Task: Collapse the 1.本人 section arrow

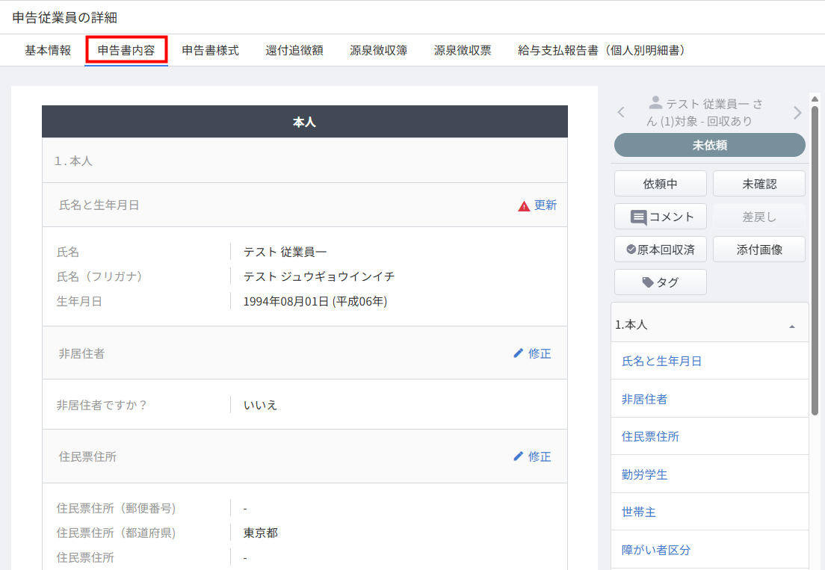Action: (x=792, y=326)
